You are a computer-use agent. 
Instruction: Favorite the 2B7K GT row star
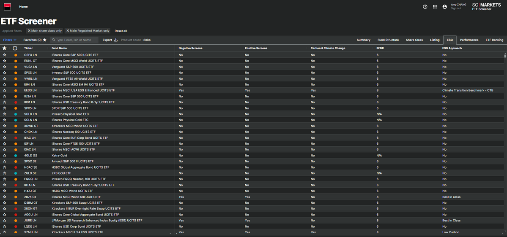pos(5,197)
